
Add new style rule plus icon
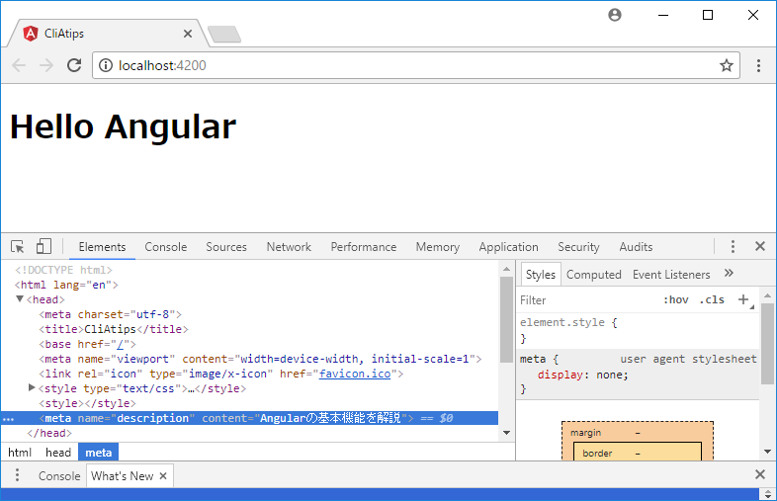point(743,299)
